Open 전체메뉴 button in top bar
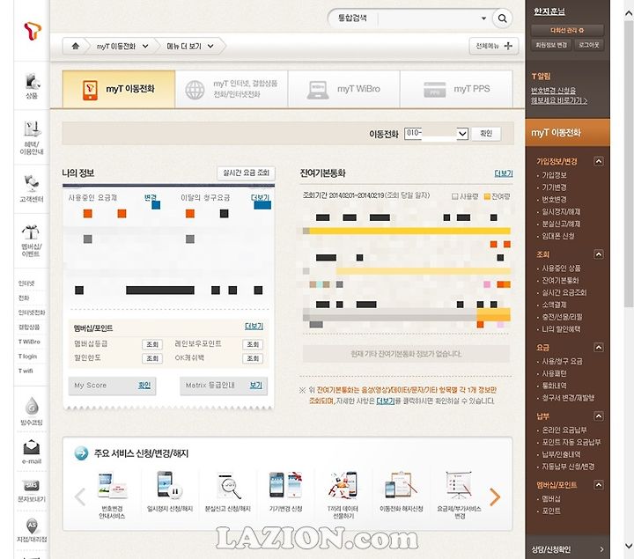The height and width of the screenshot is (559, 634). coord(494,46)
